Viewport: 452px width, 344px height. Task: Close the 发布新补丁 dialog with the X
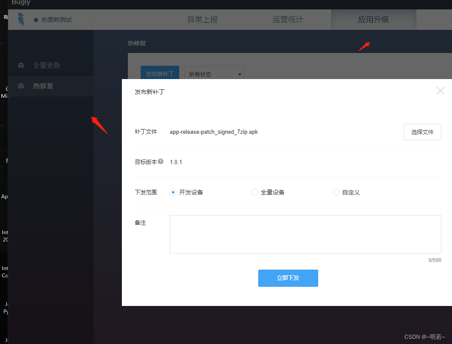click(x=440, y=91)
